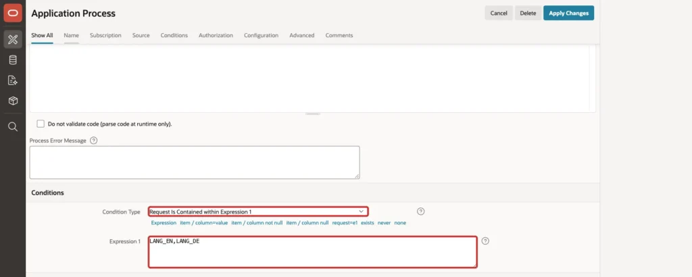This screenshot has height=277, width=692.
Task: Select the Application Process page title
Action: coord(73,14)
